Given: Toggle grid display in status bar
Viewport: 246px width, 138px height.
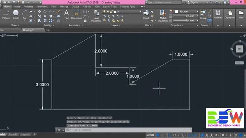Looking at the screenshot, I should click(x=158, y=135).
